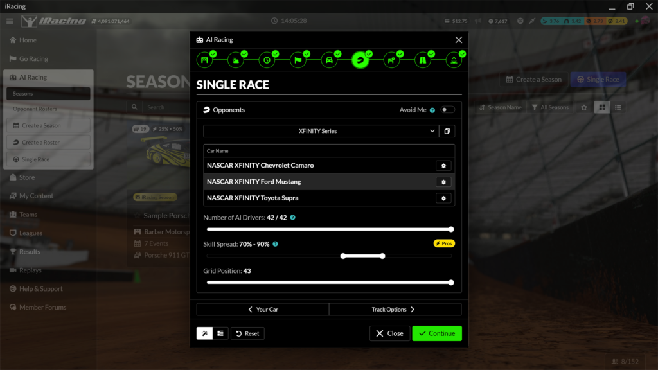Open the All Seasons filter dropdown
This screenshot has width=658, height=370.
(550, 107)
